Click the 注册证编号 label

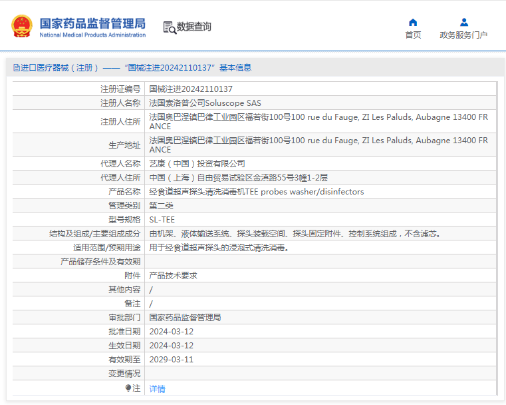pos(120,89)
